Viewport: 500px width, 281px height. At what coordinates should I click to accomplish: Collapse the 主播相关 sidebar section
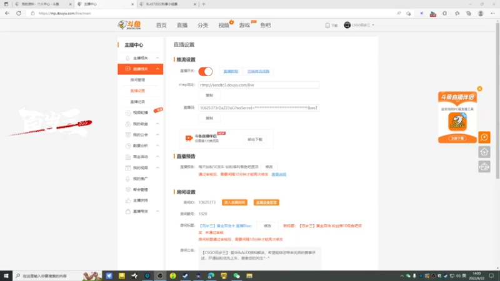(157, 58)
